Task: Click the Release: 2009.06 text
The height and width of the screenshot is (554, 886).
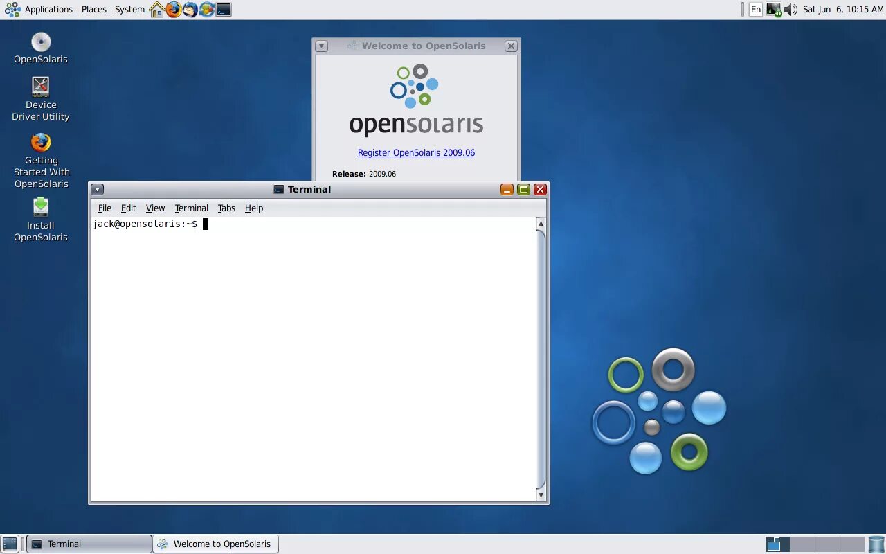Action: pyautogui.click(x=364, y=174)
